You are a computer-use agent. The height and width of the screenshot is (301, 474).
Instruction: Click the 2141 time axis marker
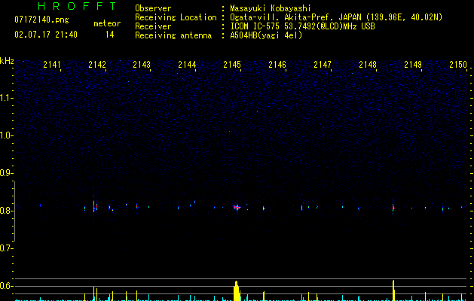[52, 65]
